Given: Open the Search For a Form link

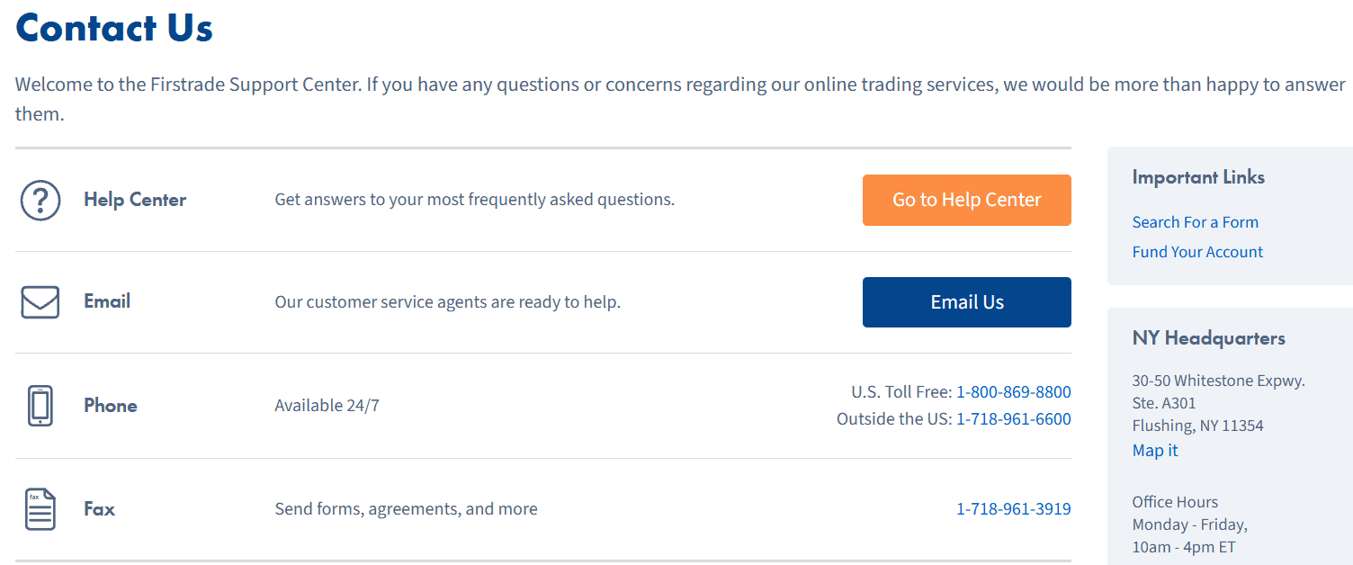Looking at the screenshot, I should (x=1195, y=222).
